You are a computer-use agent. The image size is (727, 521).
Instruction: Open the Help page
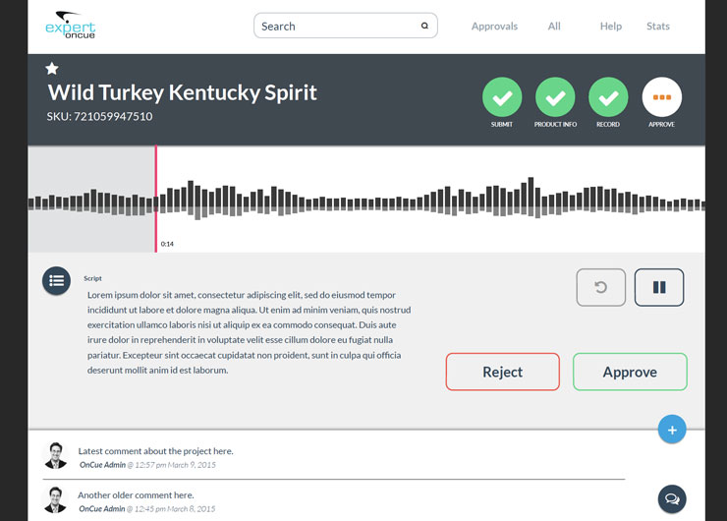[611, 27]
